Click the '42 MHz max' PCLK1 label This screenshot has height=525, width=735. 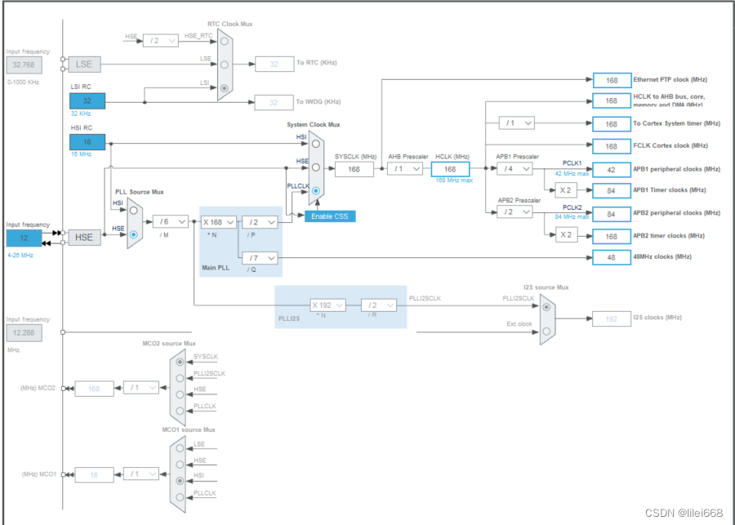tap(572, 174)
